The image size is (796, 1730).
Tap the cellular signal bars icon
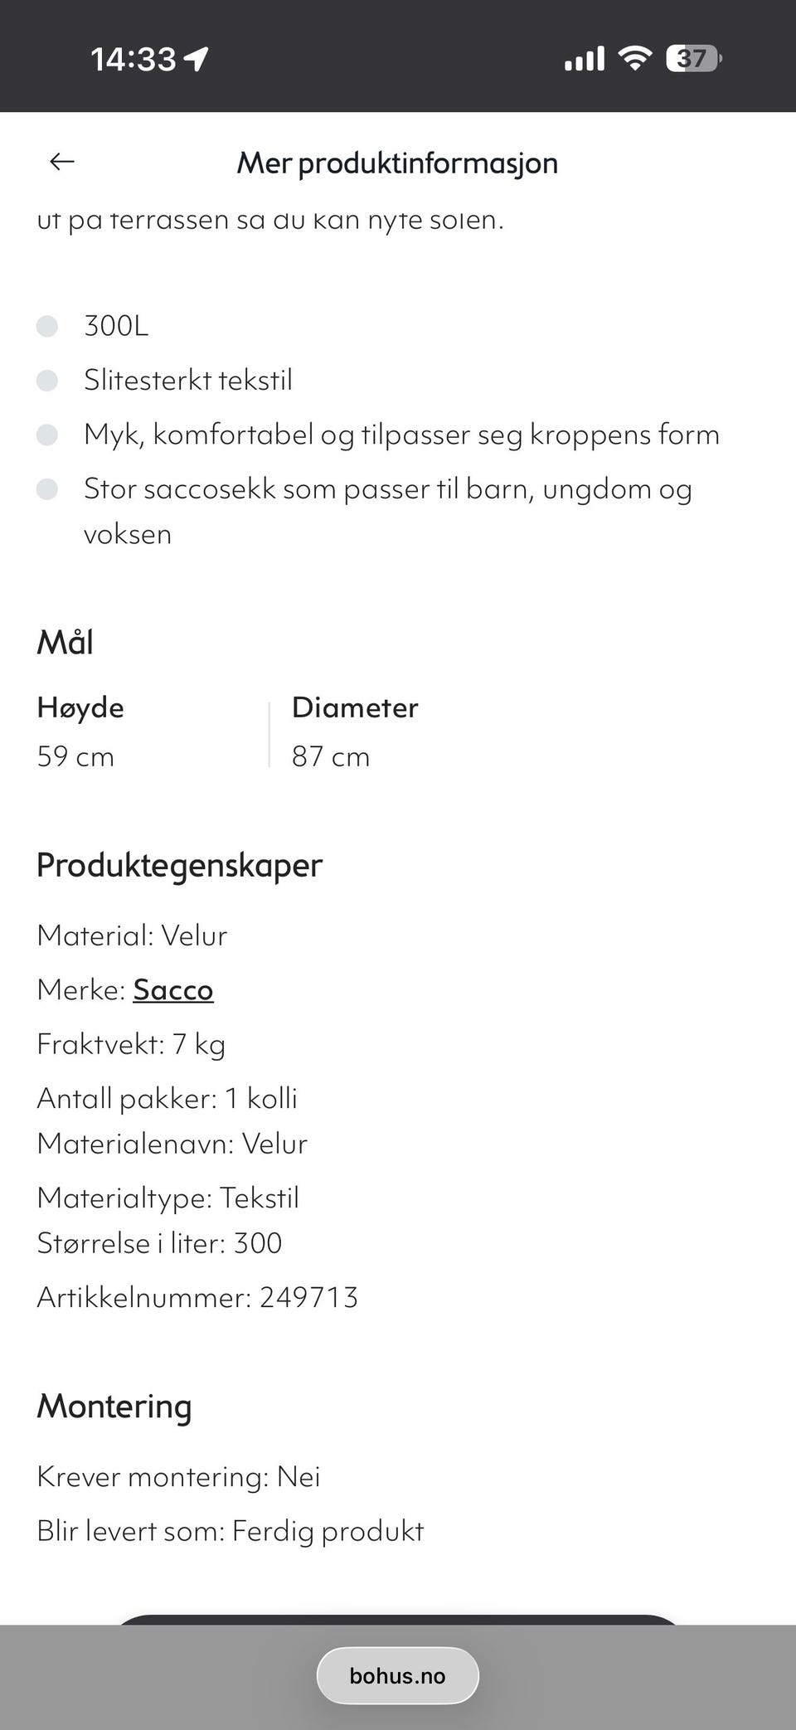pyautogui.click(x=585, y=59)
